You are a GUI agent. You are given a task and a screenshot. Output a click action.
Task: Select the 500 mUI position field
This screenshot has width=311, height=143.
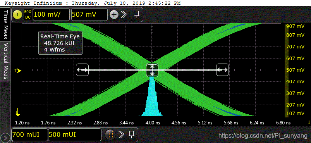[x=75, y=135]
